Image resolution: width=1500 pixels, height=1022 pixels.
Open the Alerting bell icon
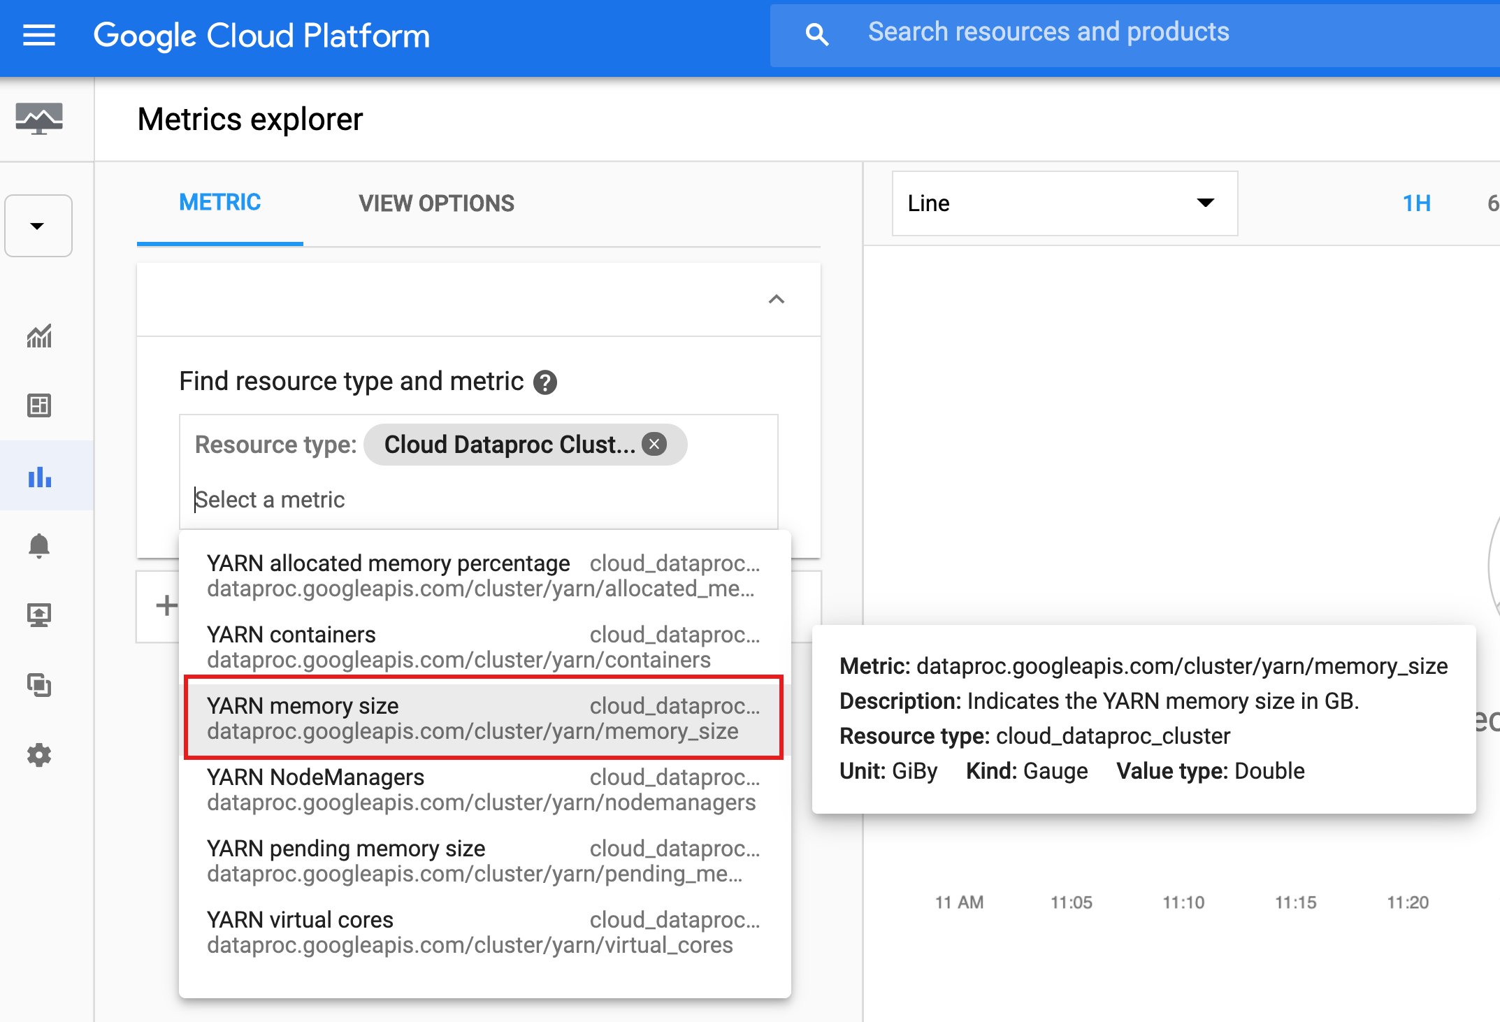pyautogui.click(x=39, y=545)
